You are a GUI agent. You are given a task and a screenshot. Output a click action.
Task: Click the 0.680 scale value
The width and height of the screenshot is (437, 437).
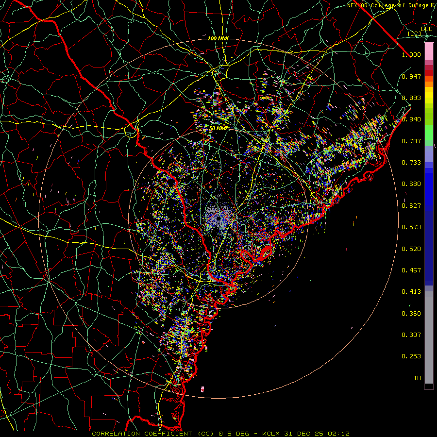(x=411, y=184)
